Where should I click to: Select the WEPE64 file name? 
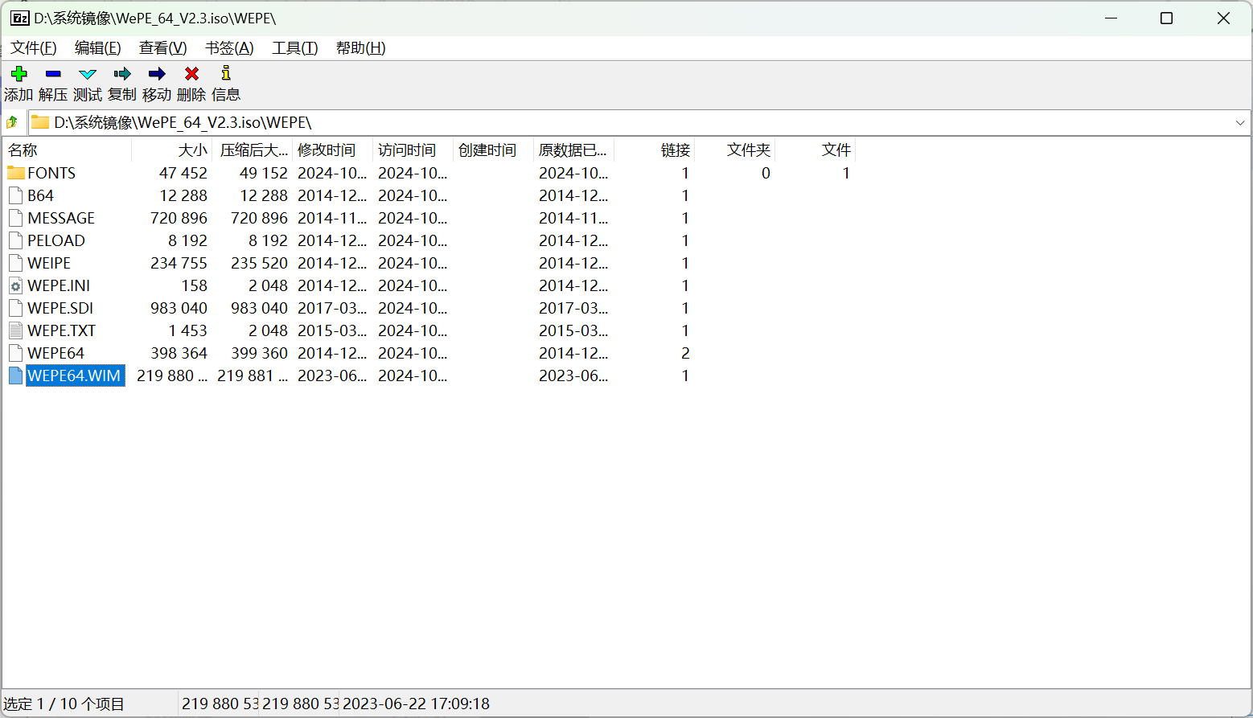tap(55, 353)
